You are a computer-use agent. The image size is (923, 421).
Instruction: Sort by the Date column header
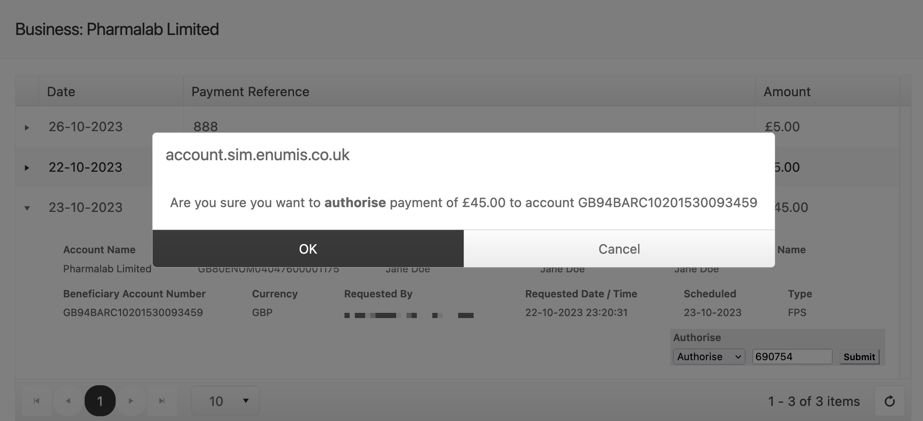(61, 92)
